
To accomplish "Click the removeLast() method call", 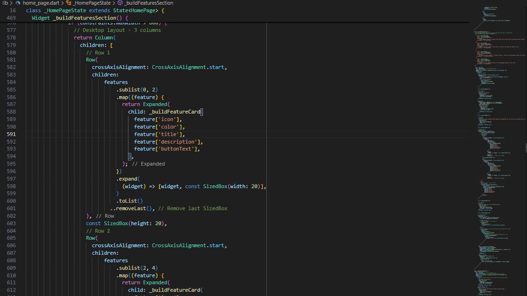I will pyautogui.click(x=133, y=208).
